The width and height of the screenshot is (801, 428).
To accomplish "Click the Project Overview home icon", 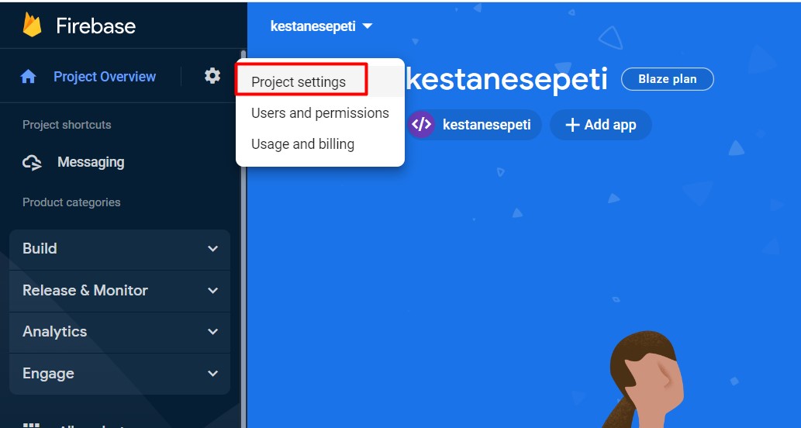I will pos(28,77).
